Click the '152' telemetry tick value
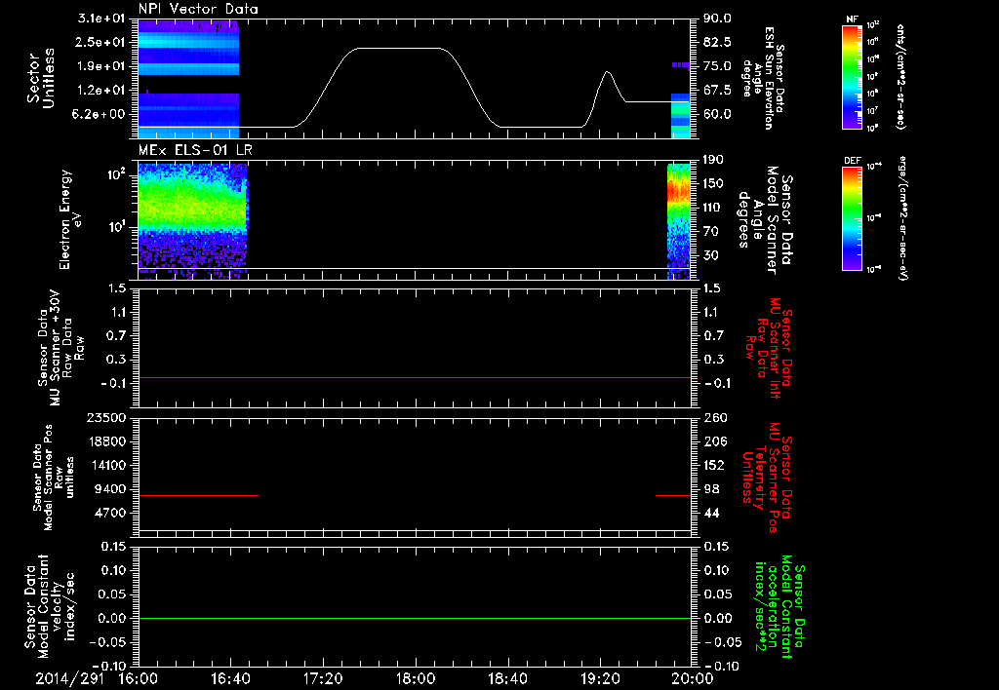This screenshot has height=690, width=999. (x=713, y=465)
